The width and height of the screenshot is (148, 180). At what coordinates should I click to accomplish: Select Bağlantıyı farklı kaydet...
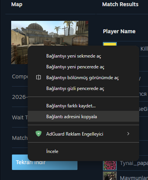83,106
